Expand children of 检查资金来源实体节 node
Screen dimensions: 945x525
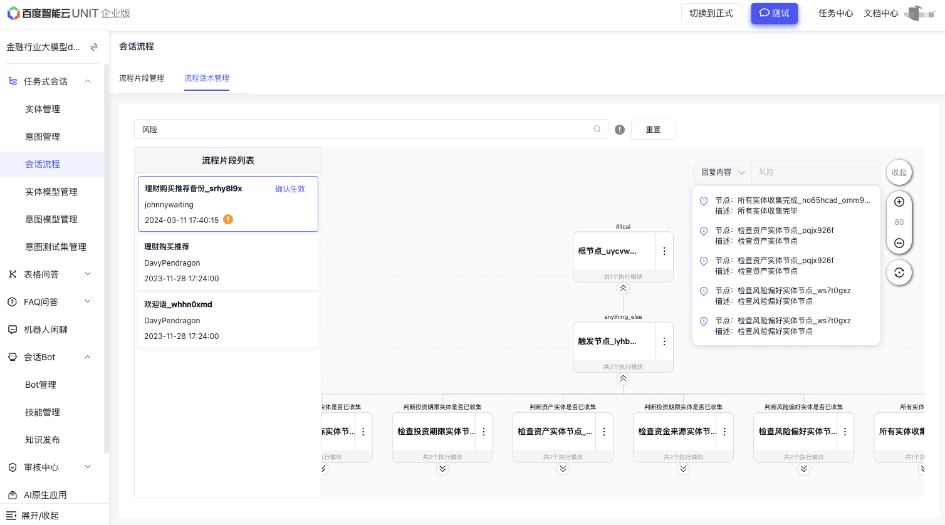pyautogui.click(x=683, y=469)
